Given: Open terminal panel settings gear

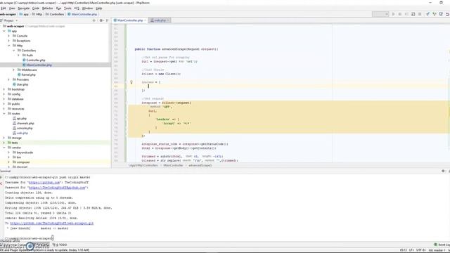Looking at the screenshot, I should click(443, 171).
